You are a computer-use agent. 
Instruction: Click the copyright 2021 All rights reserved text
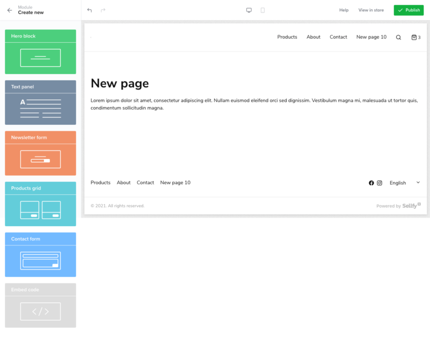(118, 206)
